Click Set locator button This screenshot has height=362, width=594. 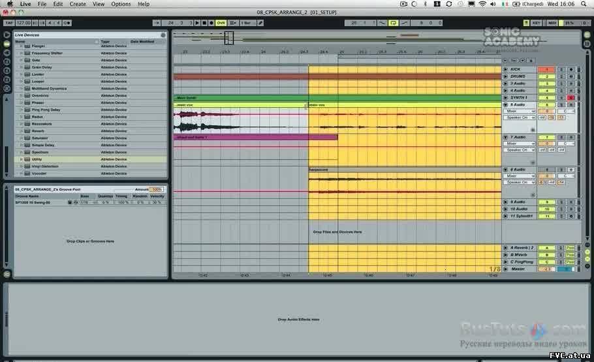514,61
